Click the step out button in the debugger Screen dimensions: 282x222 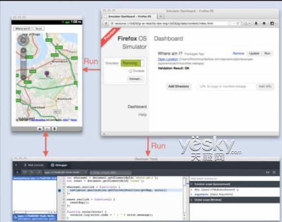coord(39,172)
